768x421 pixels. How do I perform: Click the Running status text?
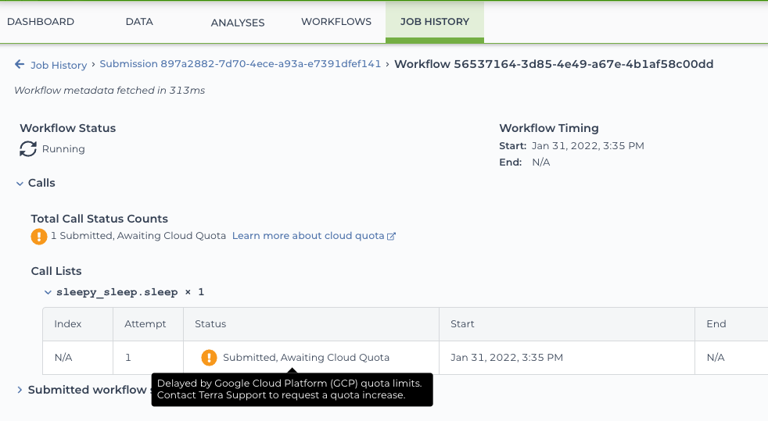(63, 148)
